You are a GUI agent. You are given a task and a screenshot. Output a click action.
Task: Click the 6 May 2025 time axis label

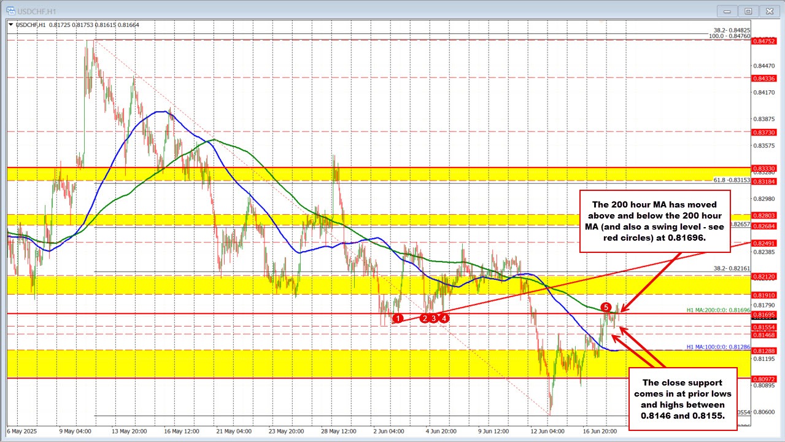pos(21,432)
